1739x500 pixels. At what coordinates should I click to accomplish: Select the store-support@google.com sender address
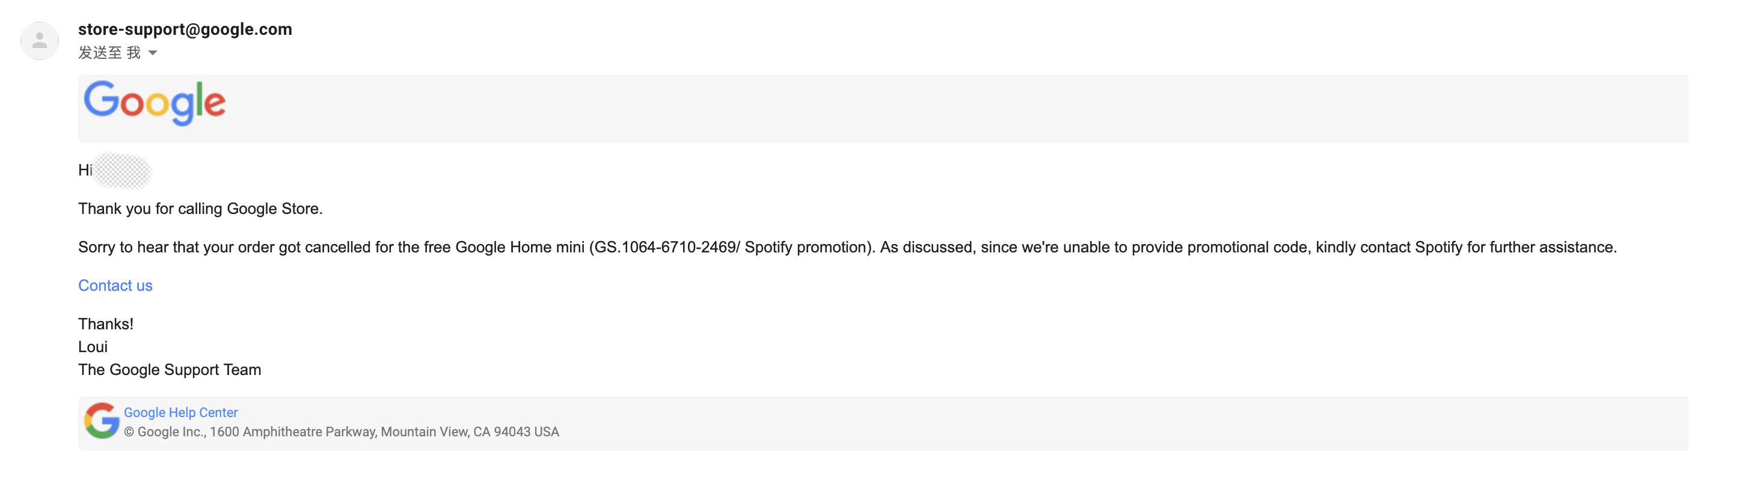click(x=185, y=29)
